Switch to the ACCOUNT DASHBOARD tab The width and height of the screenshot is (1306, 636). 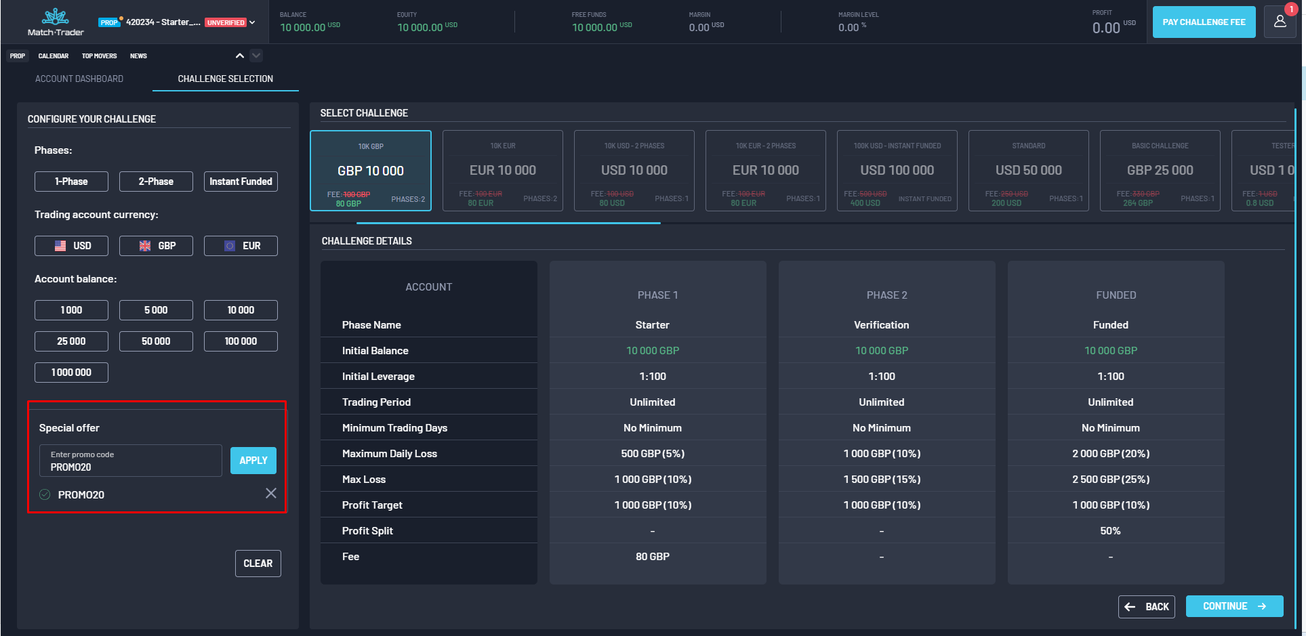79,78
